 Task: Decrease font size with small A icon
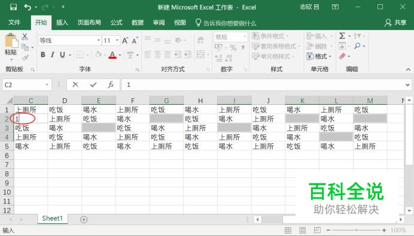pos(135,41)
